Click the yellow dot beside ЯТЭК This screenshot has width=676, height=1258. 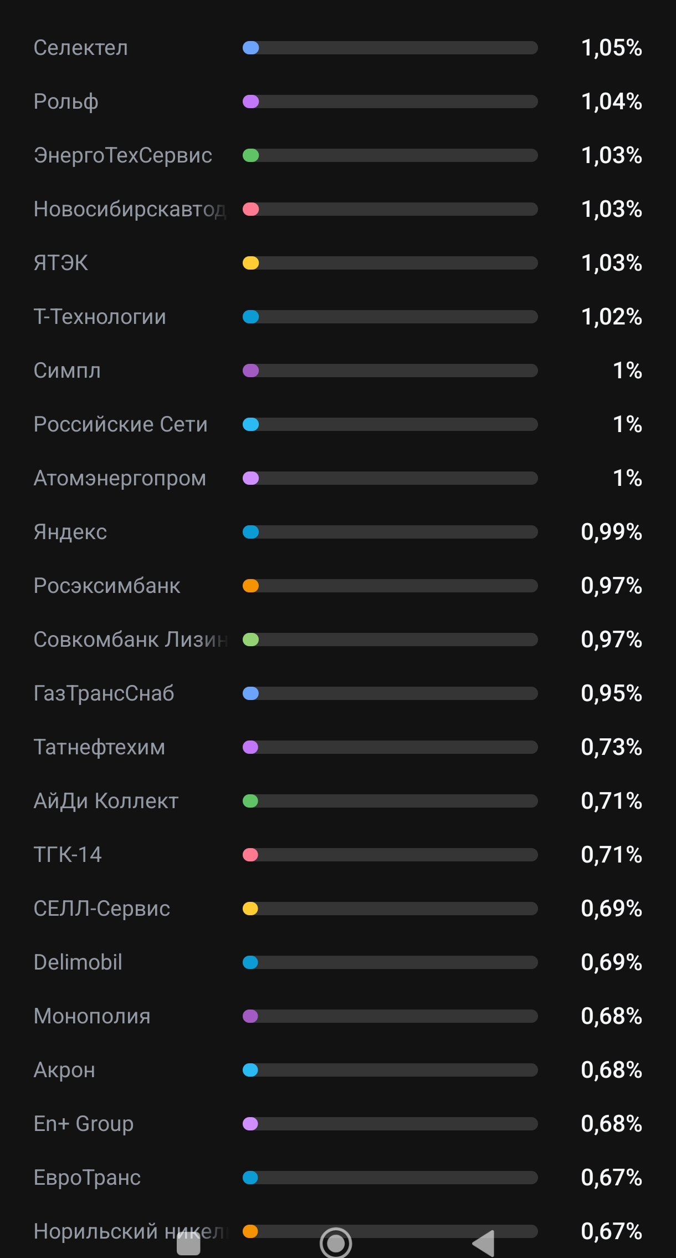pyautogui.click(x=251, y=263)
